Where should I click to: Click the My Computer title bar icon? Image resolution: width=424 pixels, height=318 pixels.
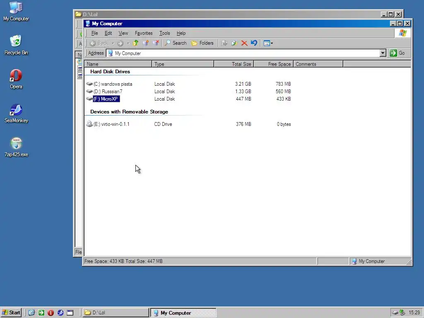tap(88, 24)
